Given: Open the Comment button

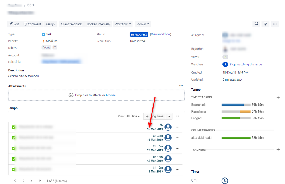Looking at the screenshot, I should 32,24.
